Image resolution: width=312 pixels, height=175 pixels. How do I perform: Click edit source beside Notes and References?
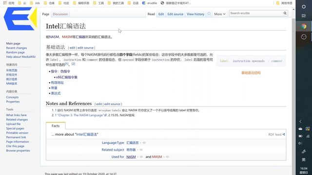112,104
